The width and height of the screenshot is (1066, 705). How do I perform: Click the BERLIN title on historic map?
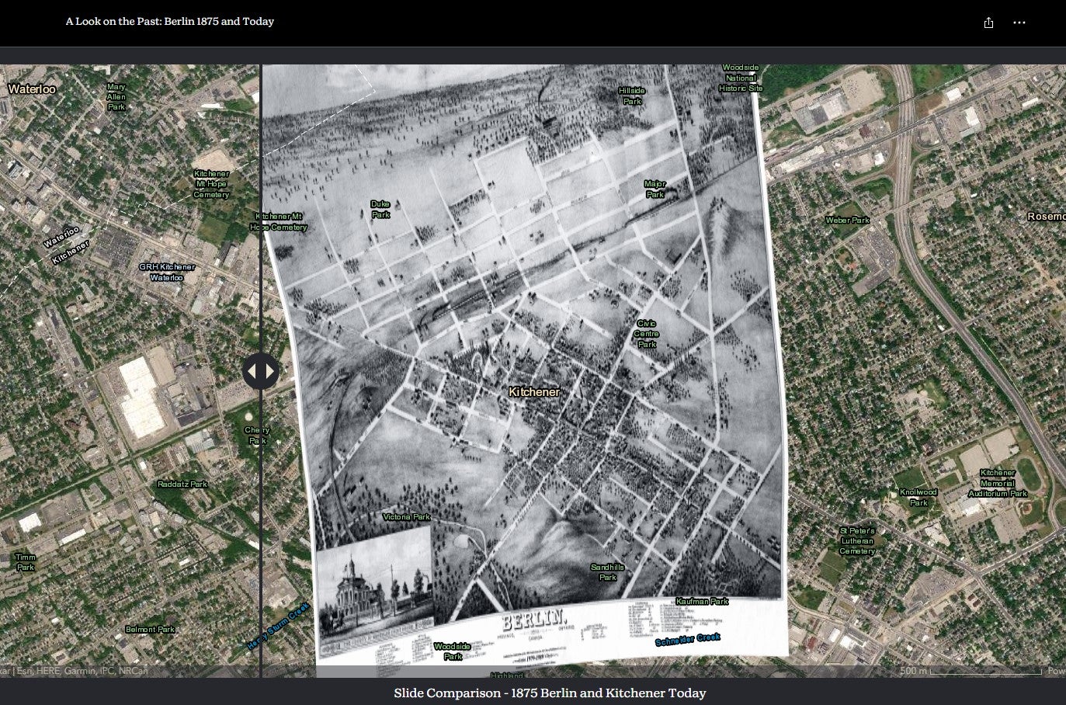pyautogui.click(x=533, y=620)
